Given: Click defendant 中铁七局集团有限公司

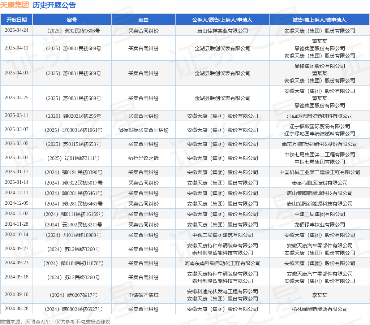Looking at the screenshot, I should 319,162.
